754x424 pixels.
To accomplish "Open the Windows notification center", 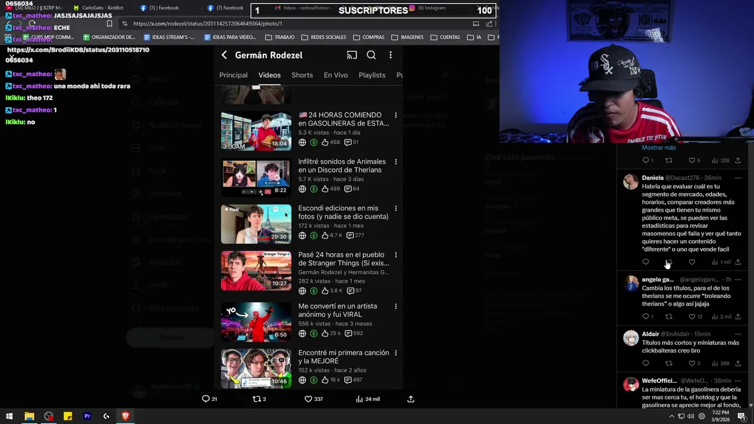I will click(742, 416).
